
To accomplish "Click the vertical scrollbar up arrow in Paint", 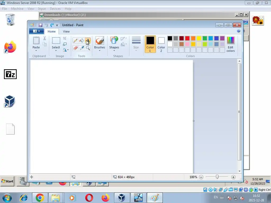I will click(x=239, y=61).
